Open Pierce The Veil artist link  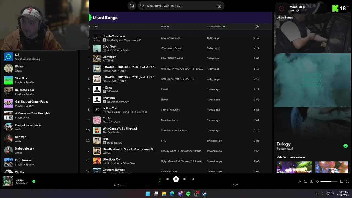click(111, 122)
